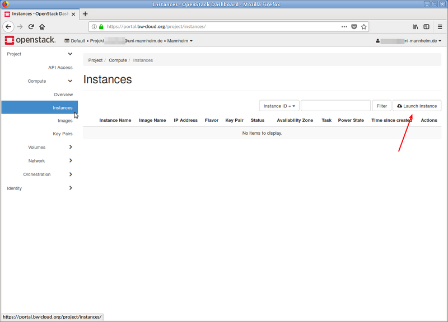Click the Filter button

tap(381, 105)
